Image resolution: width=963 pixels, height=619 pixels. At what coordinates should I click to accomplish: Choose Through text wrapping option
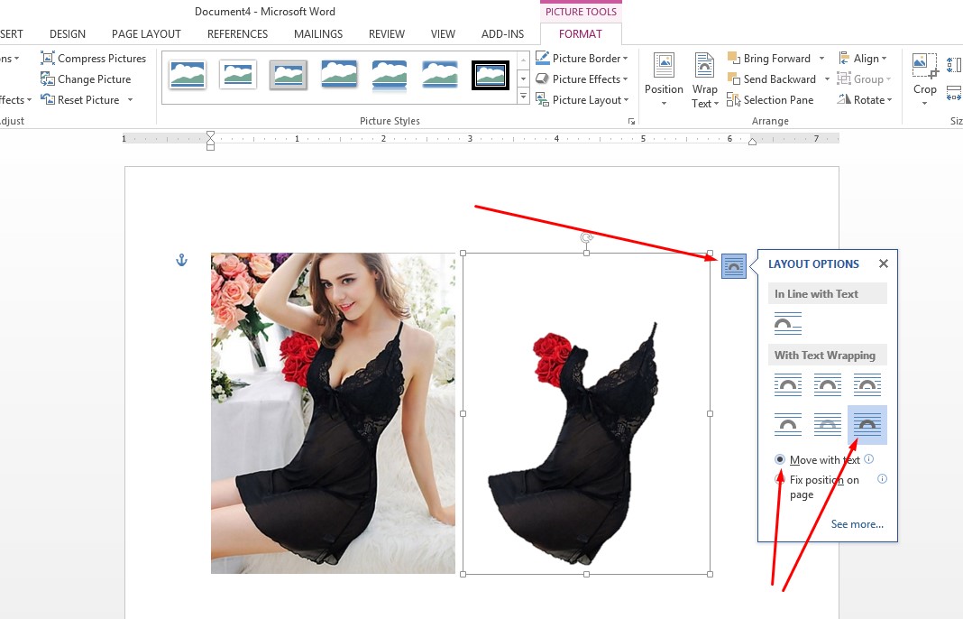point(867,384)
